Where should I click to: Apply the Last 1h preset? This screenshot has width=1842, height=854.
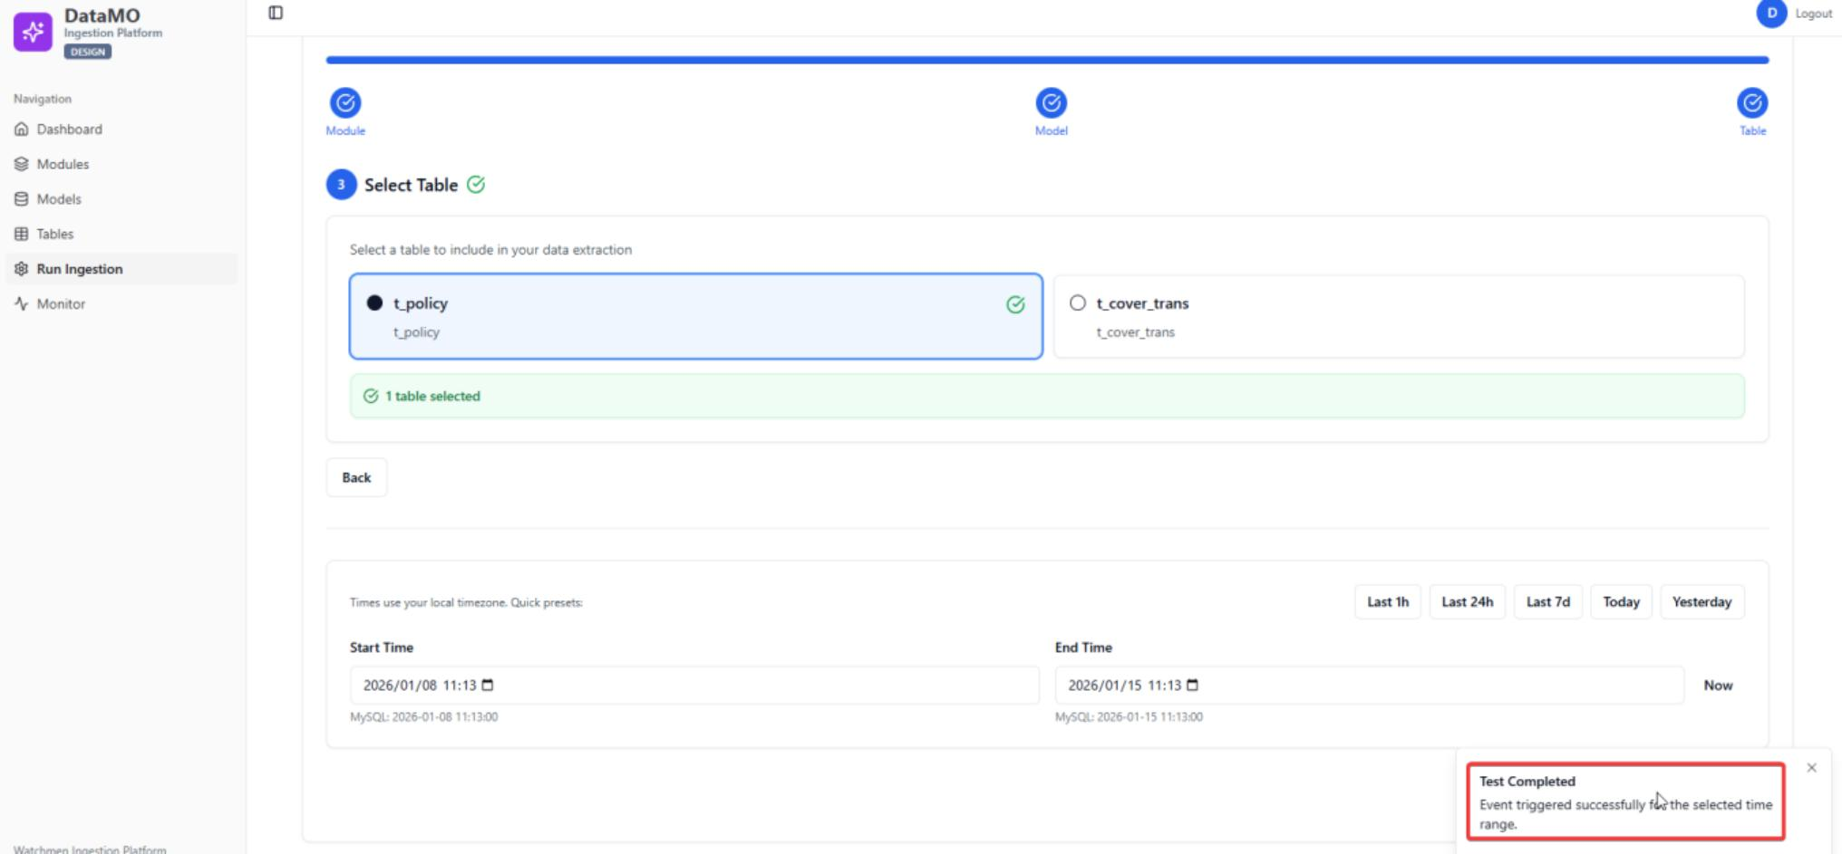pyautogui.click(x=1388, y=602)
